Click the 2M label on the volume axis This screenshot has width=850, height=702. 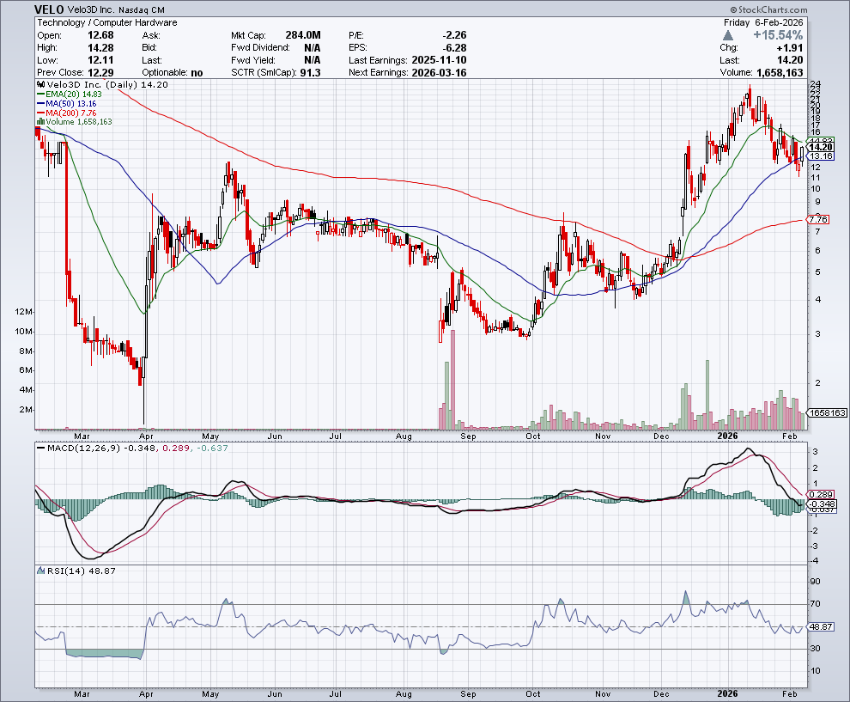pyautogui.click(x=26, y=410)
